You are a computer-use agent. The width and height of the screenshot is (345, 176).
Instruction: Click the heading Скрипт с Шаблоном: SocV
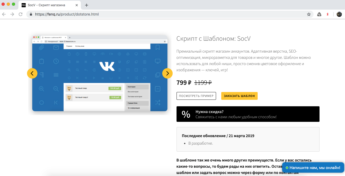(x=213, y=39)
